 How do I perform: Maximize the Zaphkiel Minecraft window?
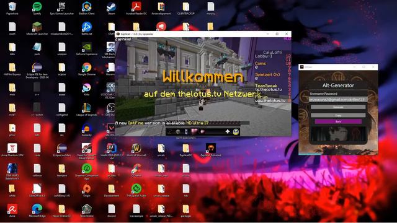click(x=277, y=34)
